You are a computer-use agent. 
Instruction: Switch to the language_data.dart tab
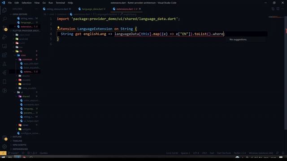(93, 9)
